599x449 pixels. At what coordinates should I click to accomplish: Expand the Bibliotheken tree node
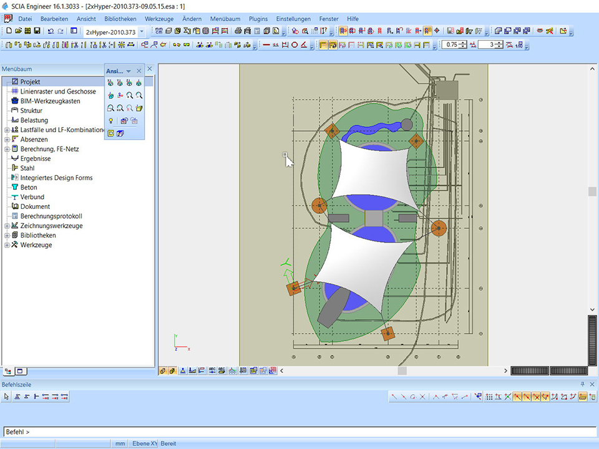pos(7,235)
